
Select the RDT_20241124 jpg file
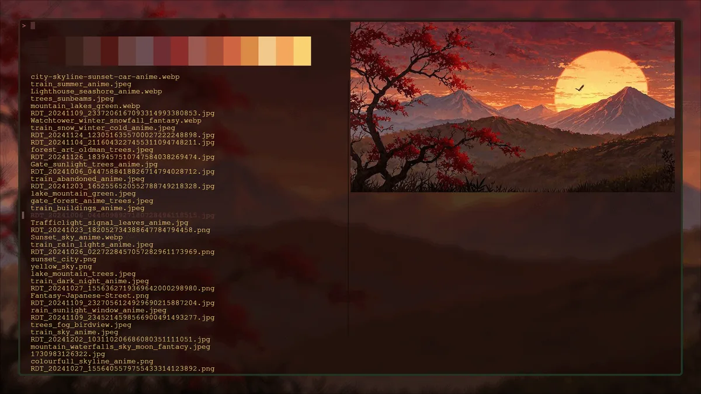pyautogui.click(x=123, y=135)
